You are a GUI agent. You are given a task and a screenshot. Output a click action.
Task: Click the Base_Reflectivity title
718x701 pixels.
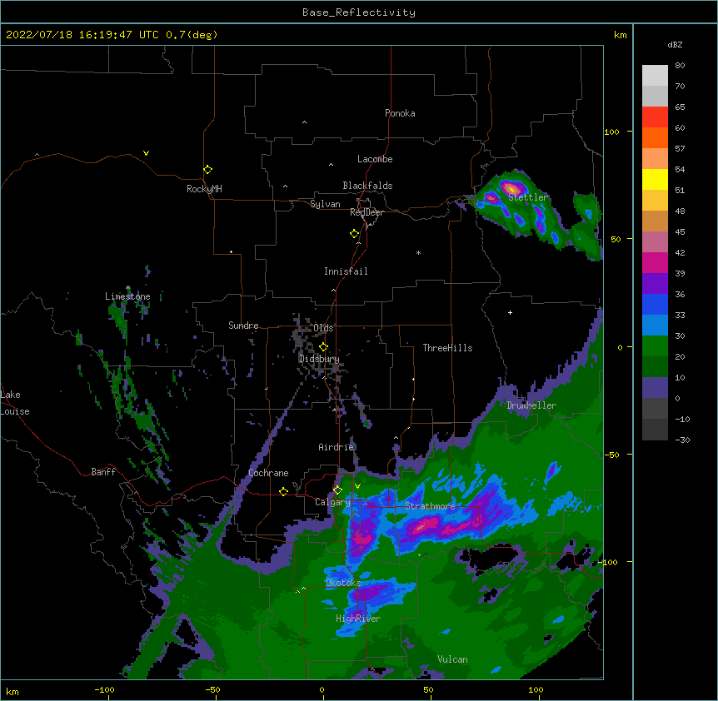coord(359,12)
